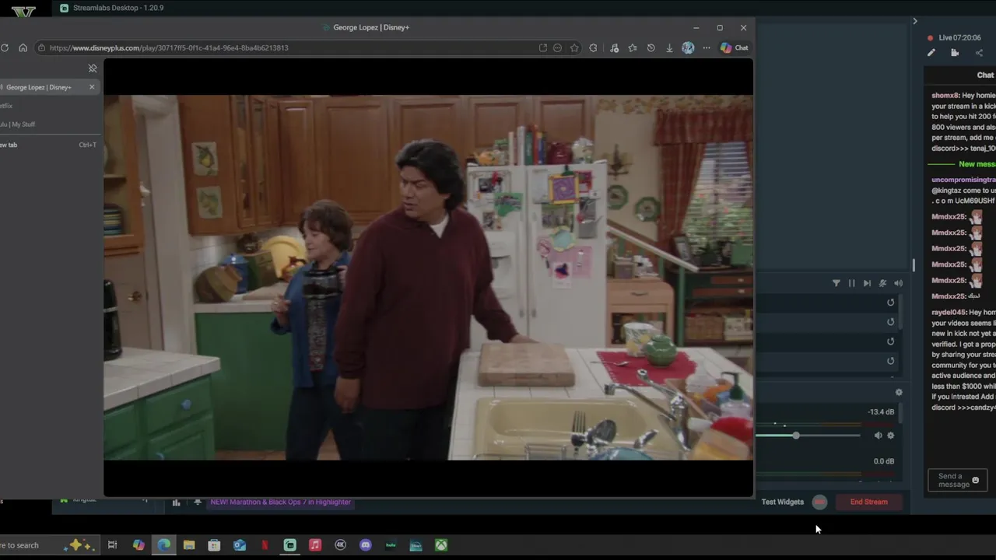Open Apple Music from the taskbar
Image resolution: width=996 pixels, height=560 pixels.
[315, 545]
